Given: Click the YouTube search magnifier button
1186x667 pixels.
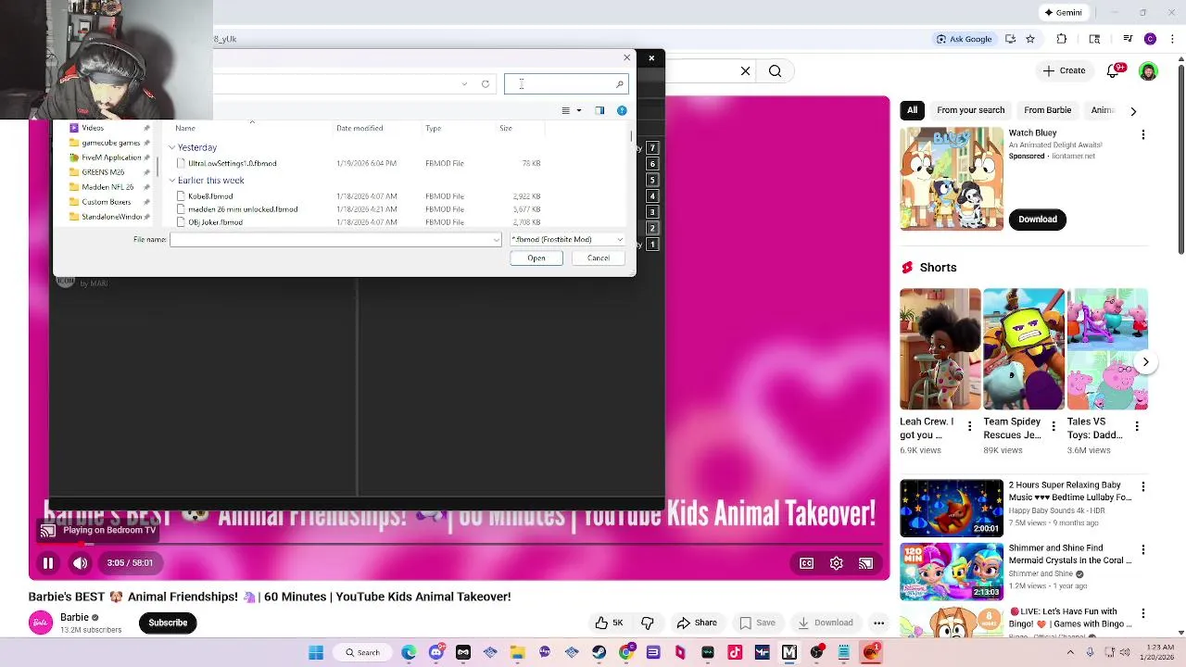Looking at the screenshot, I should click(x=775, y=70).
